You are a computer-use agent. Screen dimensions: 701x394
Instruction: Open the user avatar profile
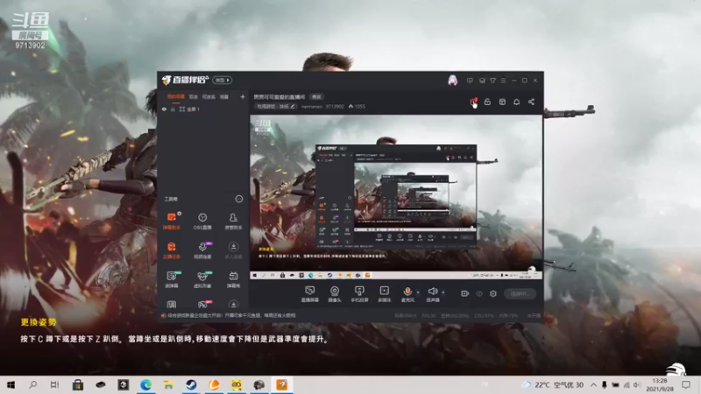pyautogui.click(x=452, y=80)
